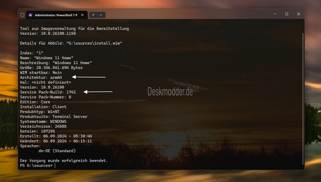
Task: Click the line "Version: 10.0.26100"
Action: [42, 87]
